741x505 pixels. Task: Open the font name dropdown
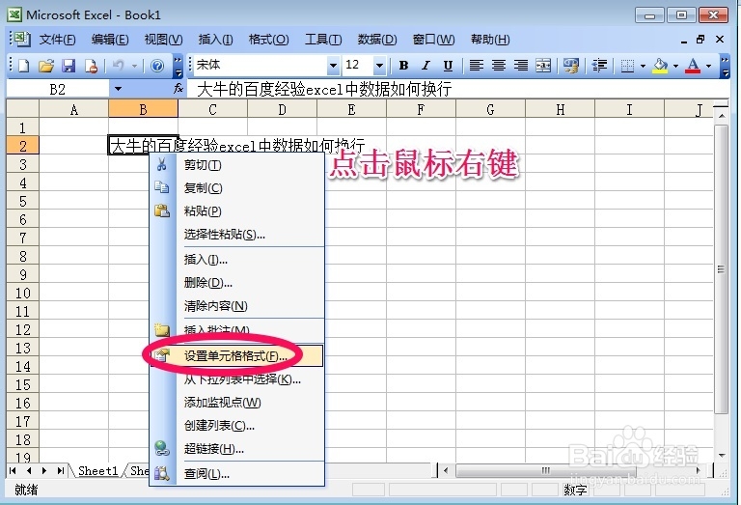[x=333, y=66]
